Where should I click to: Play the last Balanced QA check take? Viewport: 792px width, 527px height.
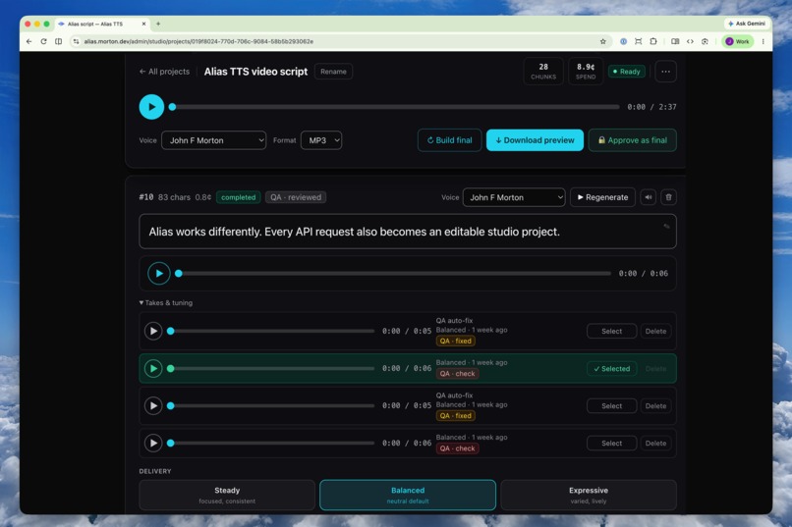tap(153, 444)
